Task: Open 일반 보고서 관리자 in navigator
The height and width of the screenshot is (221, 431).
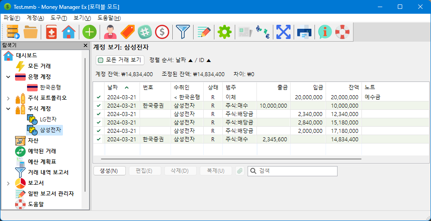Action: tap(51, 194)
